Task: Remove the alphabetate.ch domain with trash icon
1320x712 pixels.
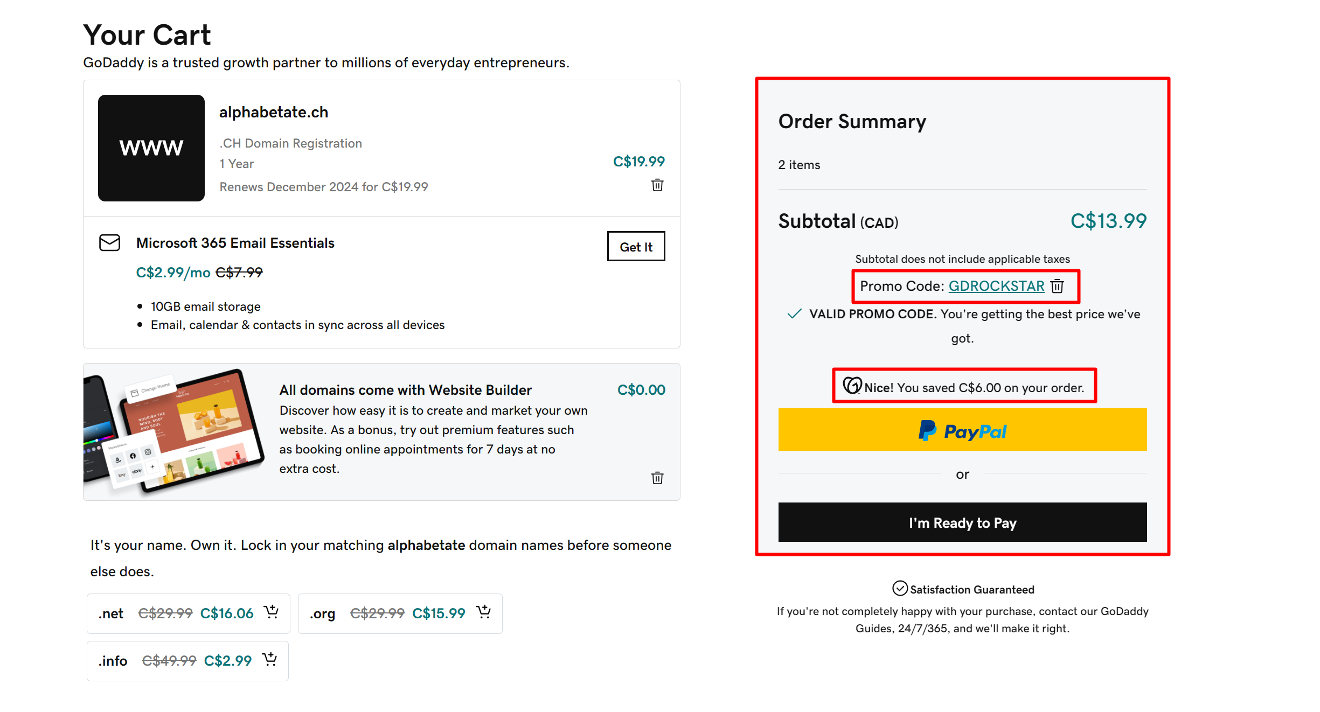Action: pyautogui.click(x=657, y=185)
